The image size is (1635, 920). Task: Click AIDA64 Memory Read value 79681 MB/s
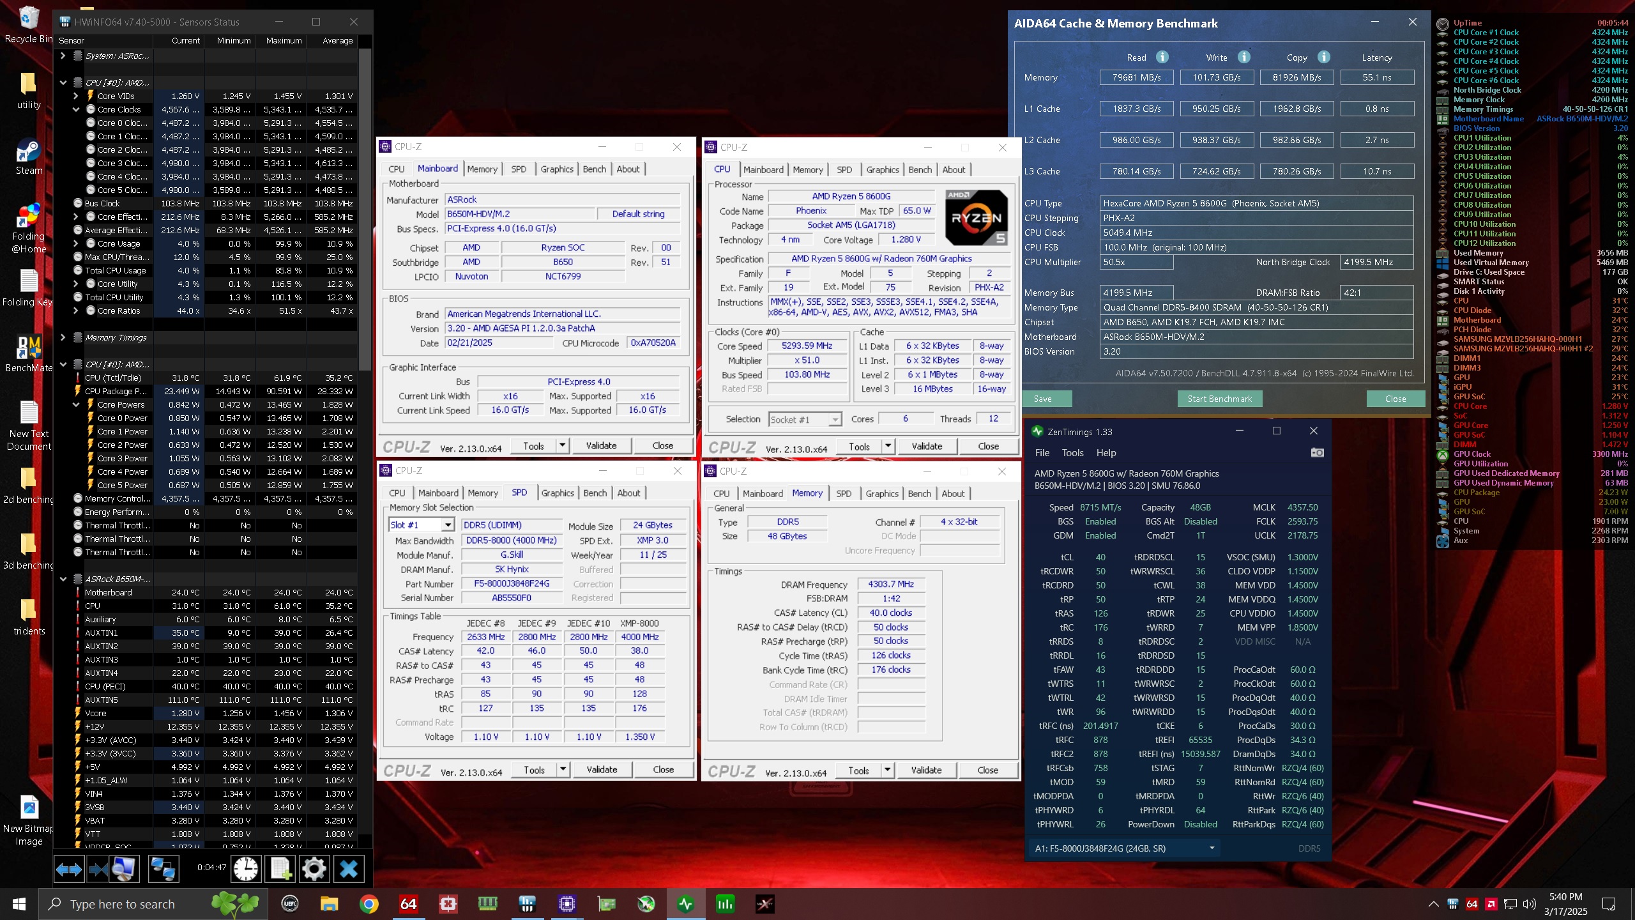(x=1136, y=77)
